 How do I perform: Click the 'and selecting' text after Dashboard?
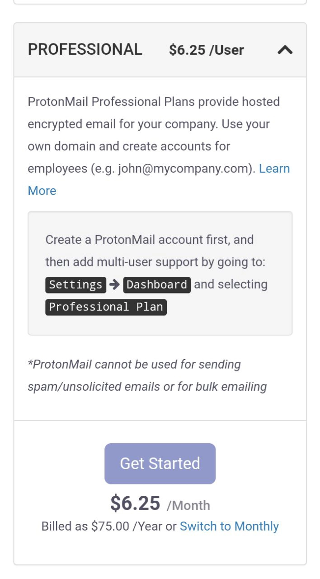[x=231, y=285]
